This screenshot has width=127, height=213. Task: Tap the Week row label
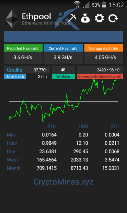[13, 160]
